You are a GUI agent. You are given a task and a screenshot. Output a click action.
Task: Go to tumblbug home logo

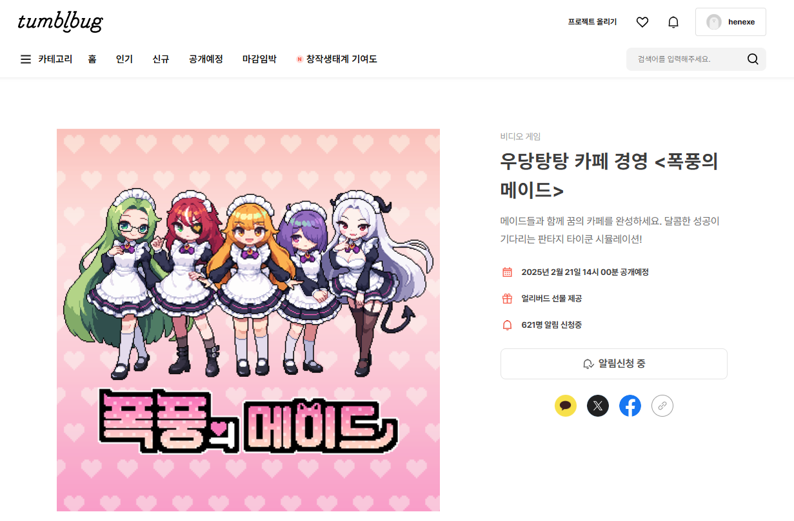60,22
